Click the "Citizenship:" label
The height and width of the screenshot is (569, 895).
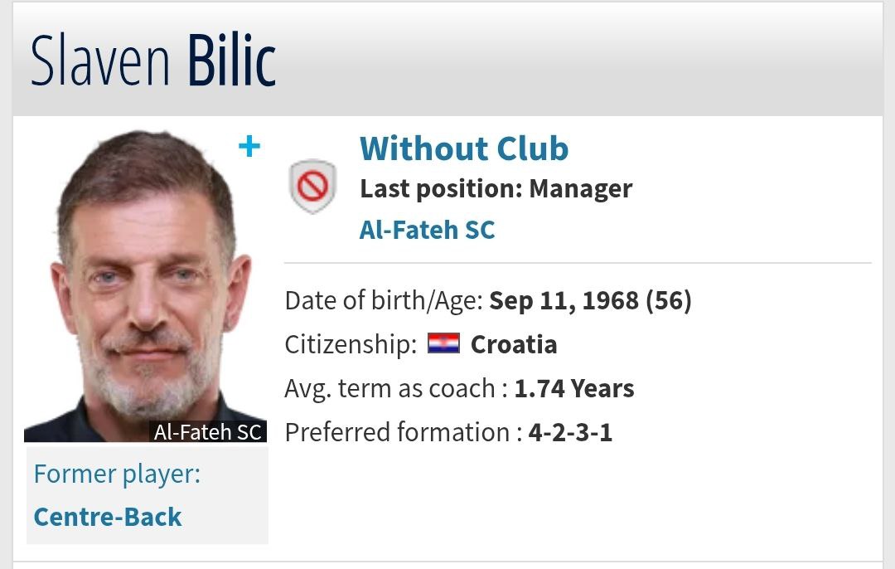(x=351, y=344)
